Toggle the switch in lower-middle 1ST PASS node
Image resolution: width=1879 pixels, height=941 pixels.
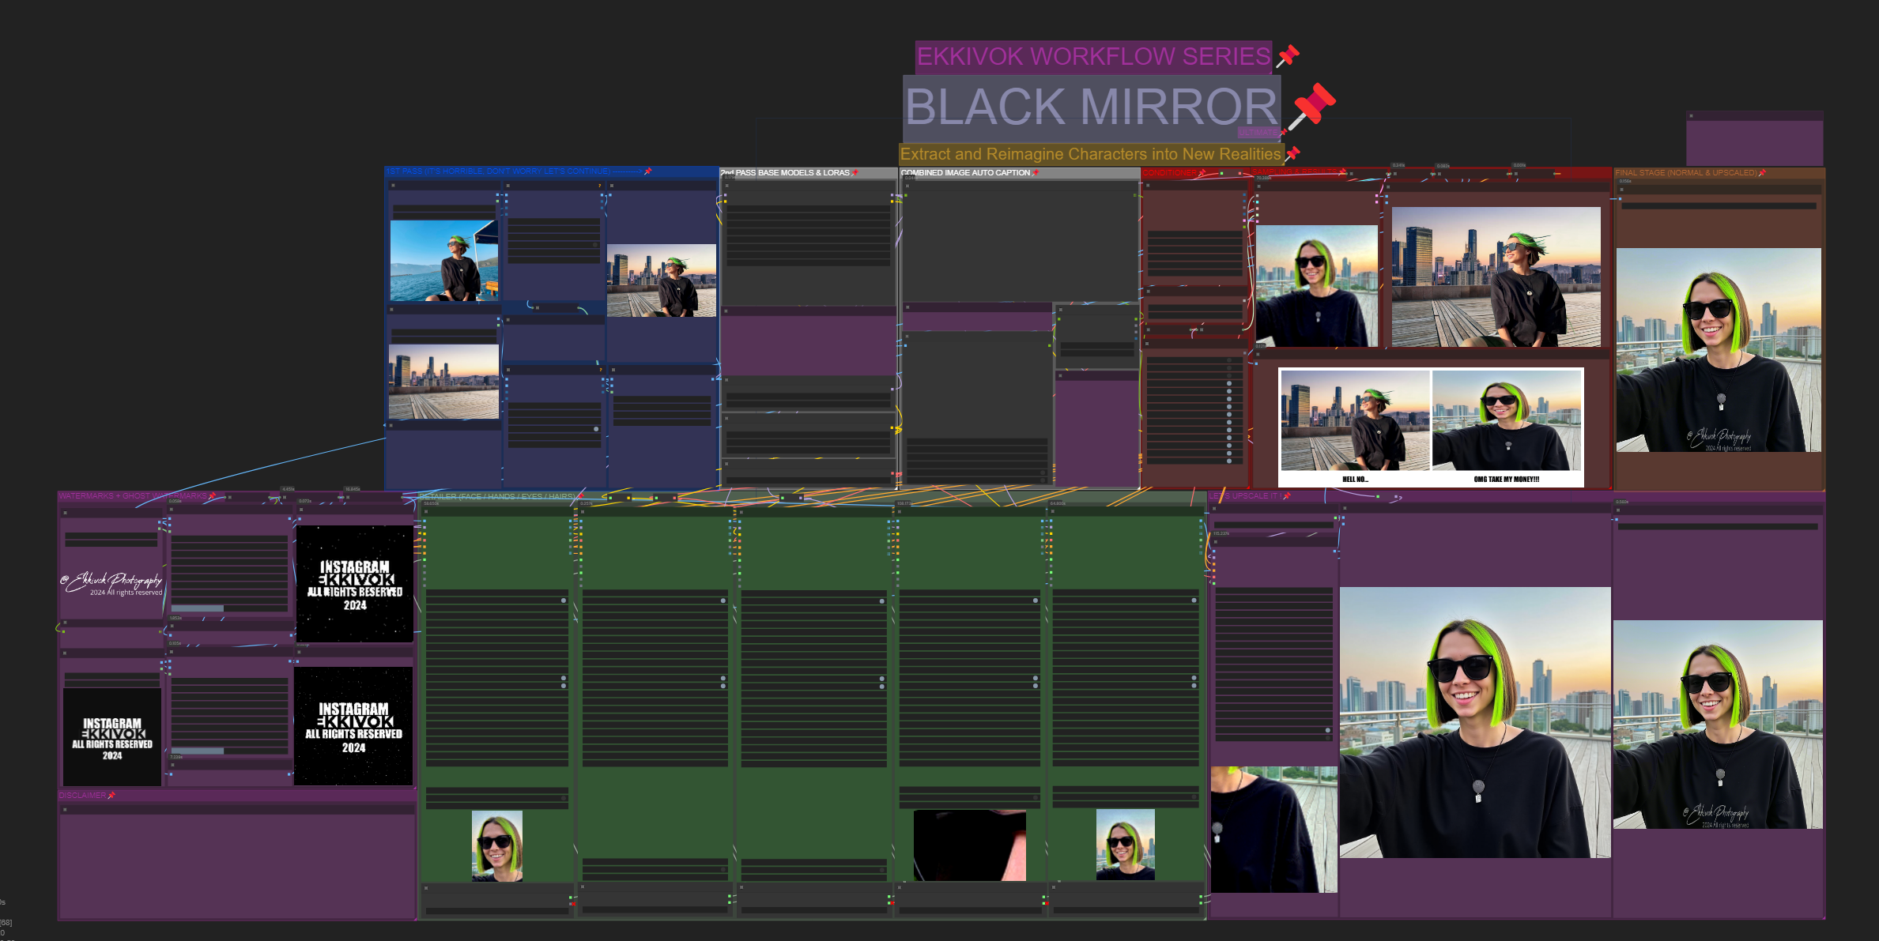click(596, 429)
